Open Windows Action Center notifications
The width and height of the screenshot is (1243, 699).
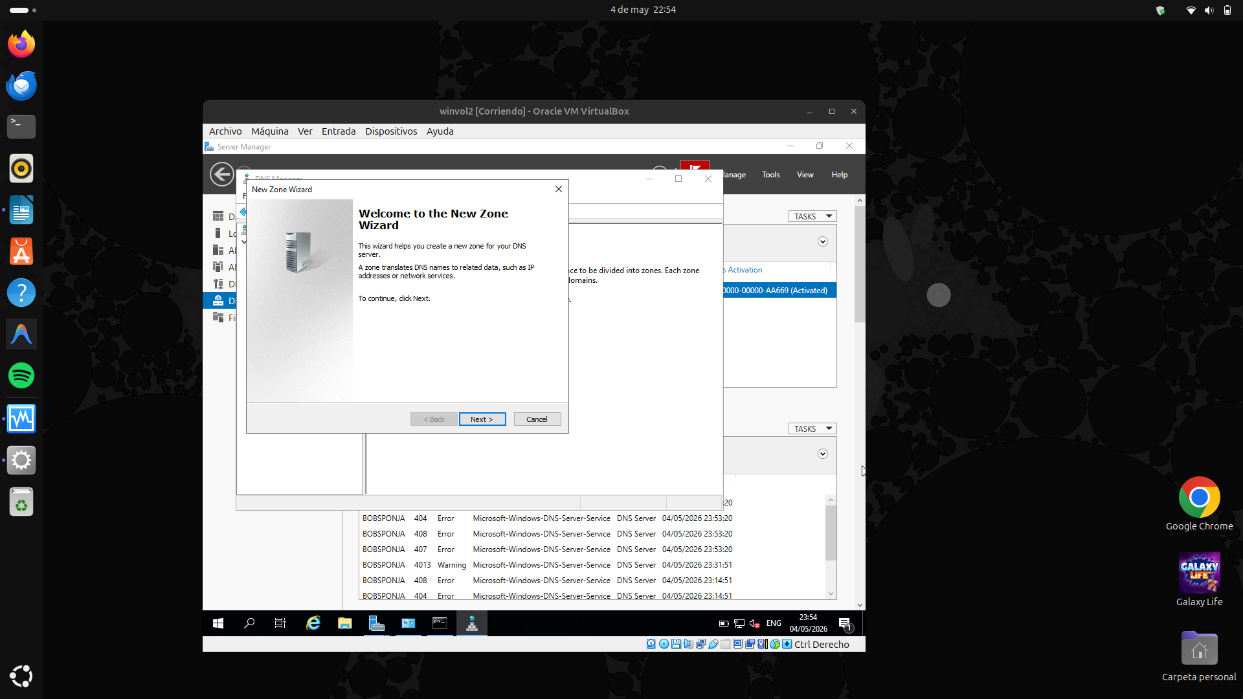[x=845, y=624]
